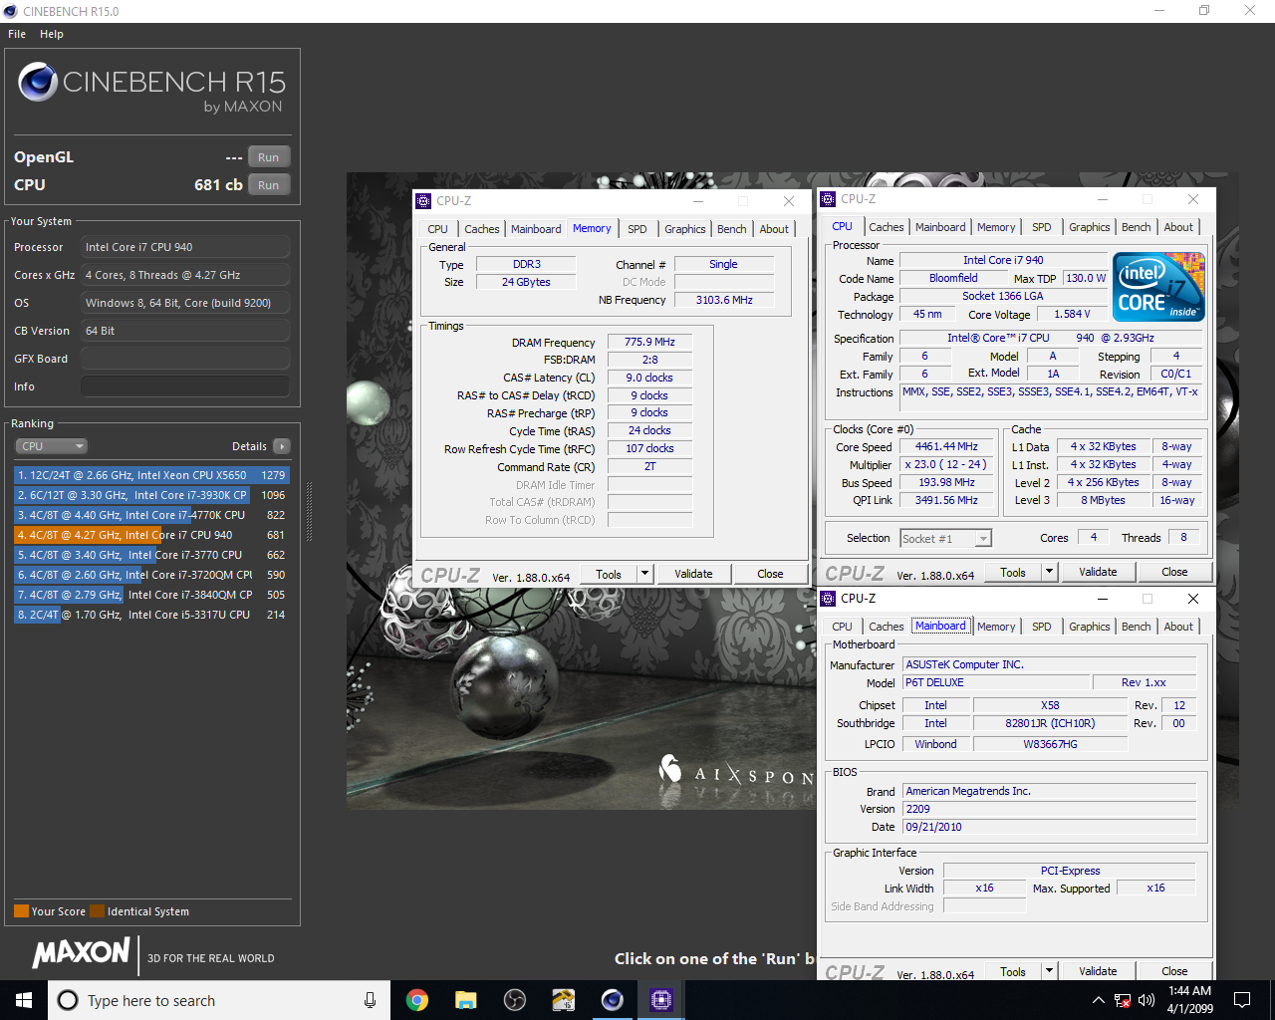Screen dimensions: 1275x1020
Task: Open the Steam-like round taskbar icon
Action: [x=514, y=1000]
